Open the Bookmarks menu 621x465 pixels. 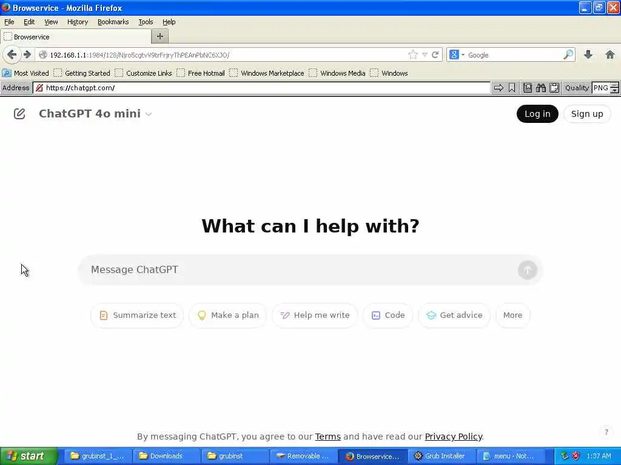[x=113, y=22]
